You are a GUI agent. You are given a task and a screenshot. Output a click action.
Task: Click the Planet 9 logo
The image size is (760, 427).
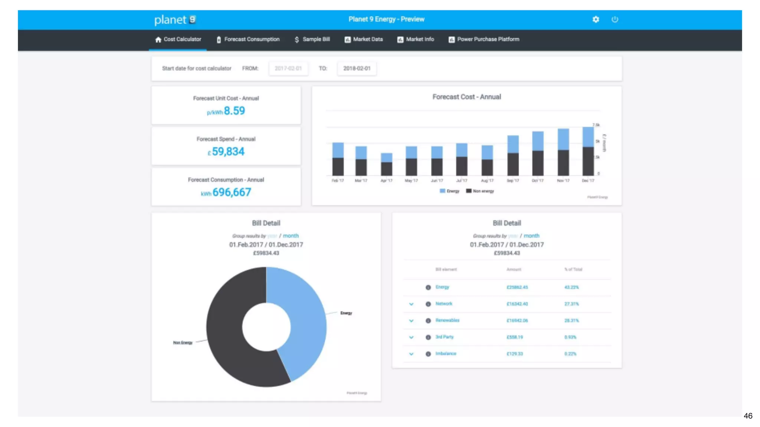tap(175, 20)
